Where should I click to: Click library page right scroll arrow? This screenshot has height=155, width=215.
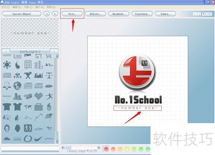point(98,147)
